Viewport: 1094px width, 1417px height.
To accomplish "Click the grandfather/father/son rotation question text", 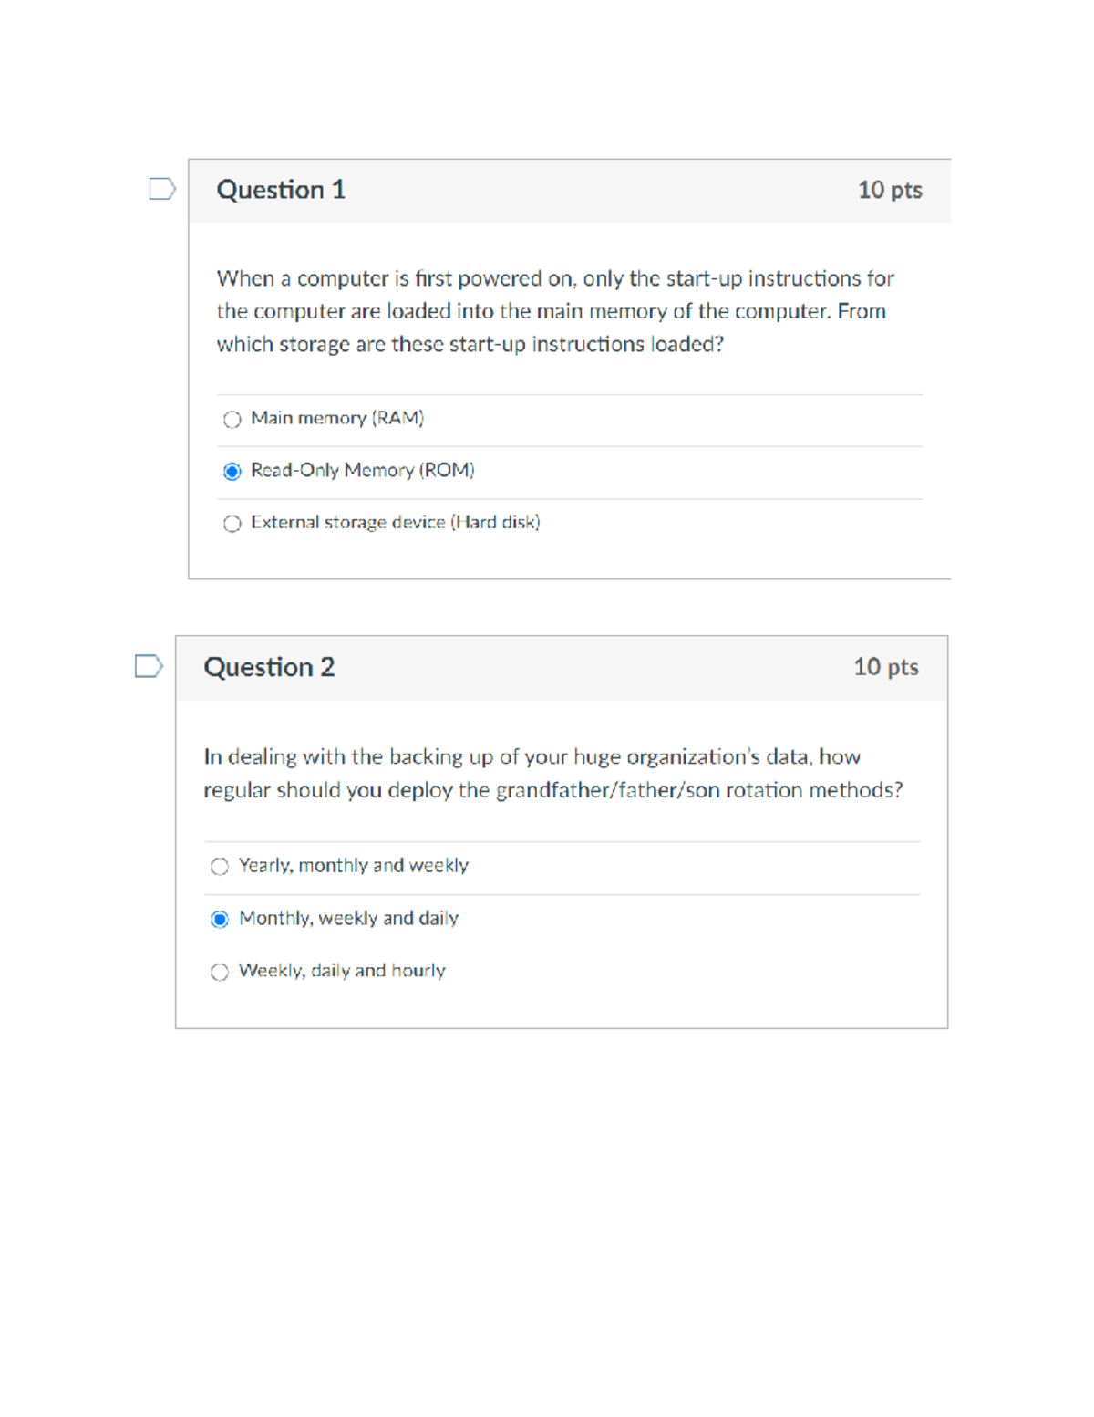I will point(552,774).
